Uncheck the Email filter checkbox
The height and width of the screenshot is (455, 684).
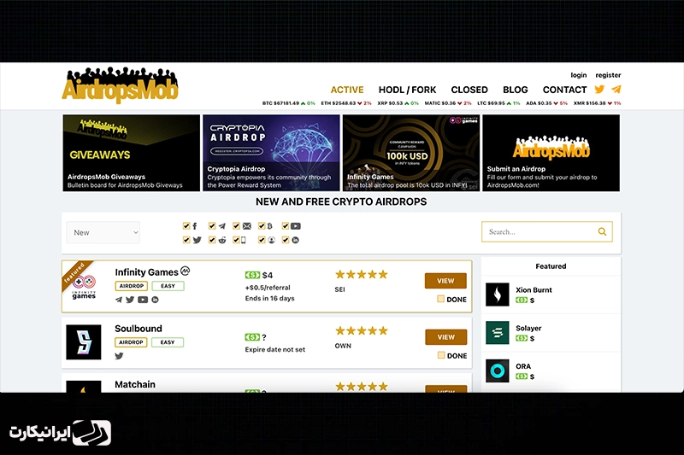(x=236, y=225)
